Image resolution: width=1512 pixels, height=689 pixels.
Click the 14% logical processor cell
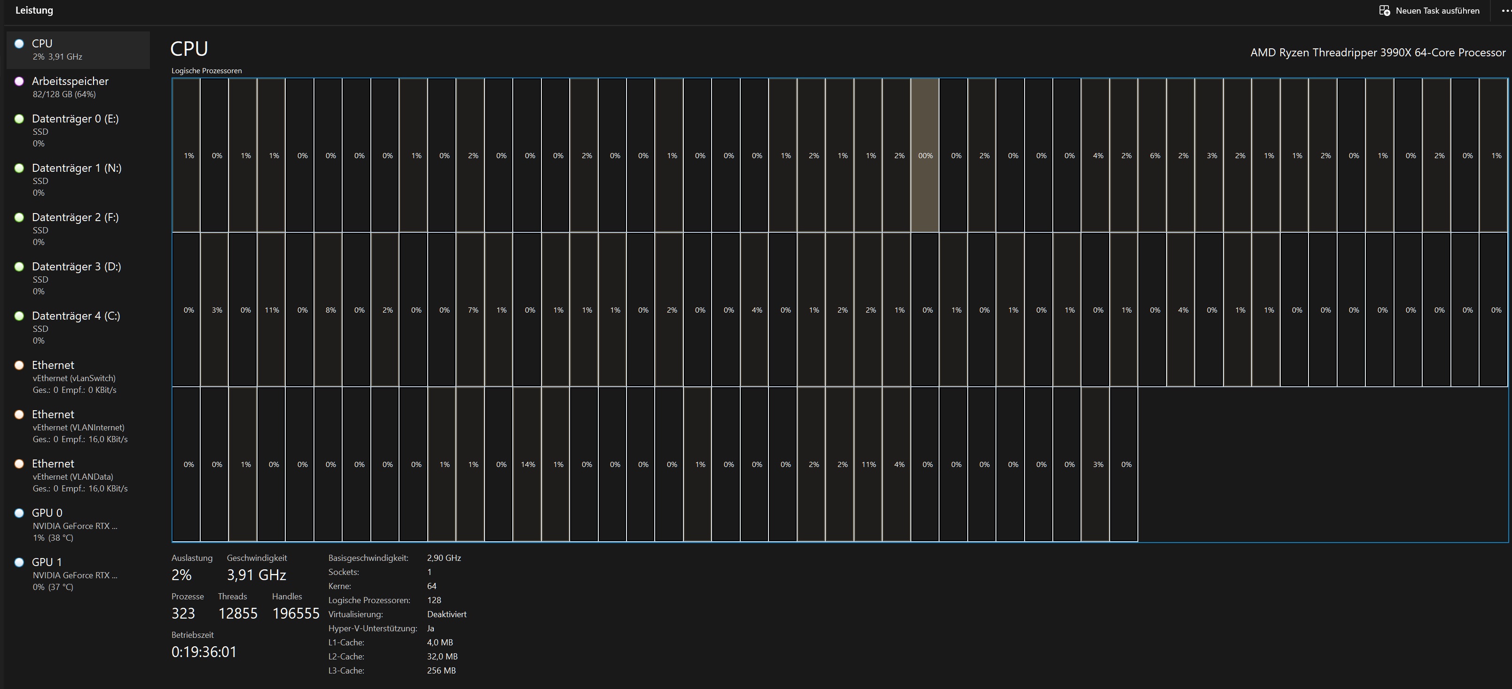527,464
